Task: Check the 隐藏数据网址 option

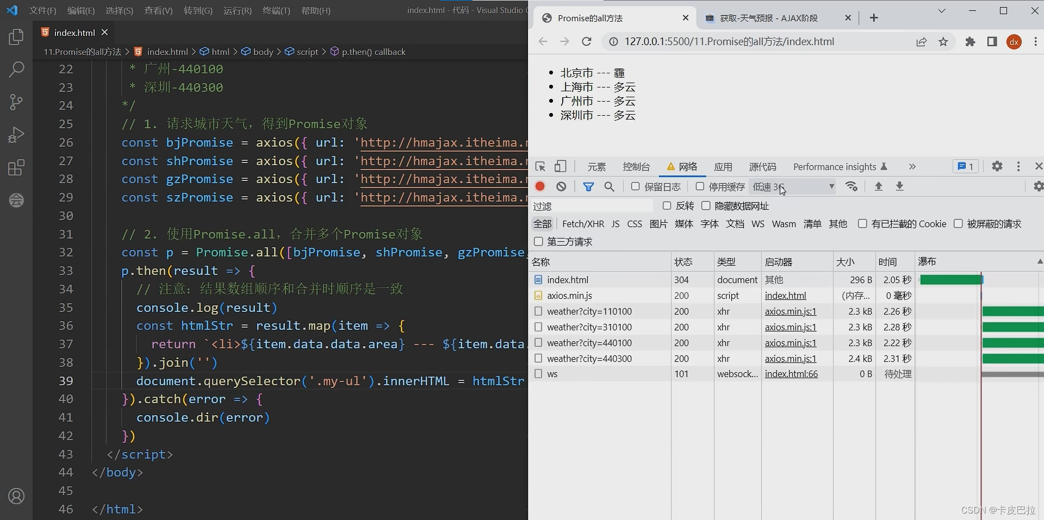Action: tap(706, 205)
